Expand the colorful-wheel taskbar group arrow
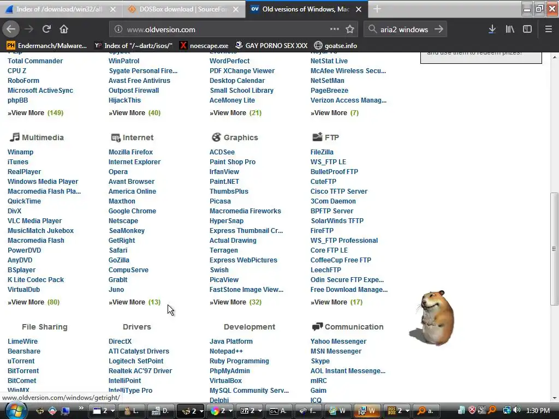559x419 pixels. 231,411
